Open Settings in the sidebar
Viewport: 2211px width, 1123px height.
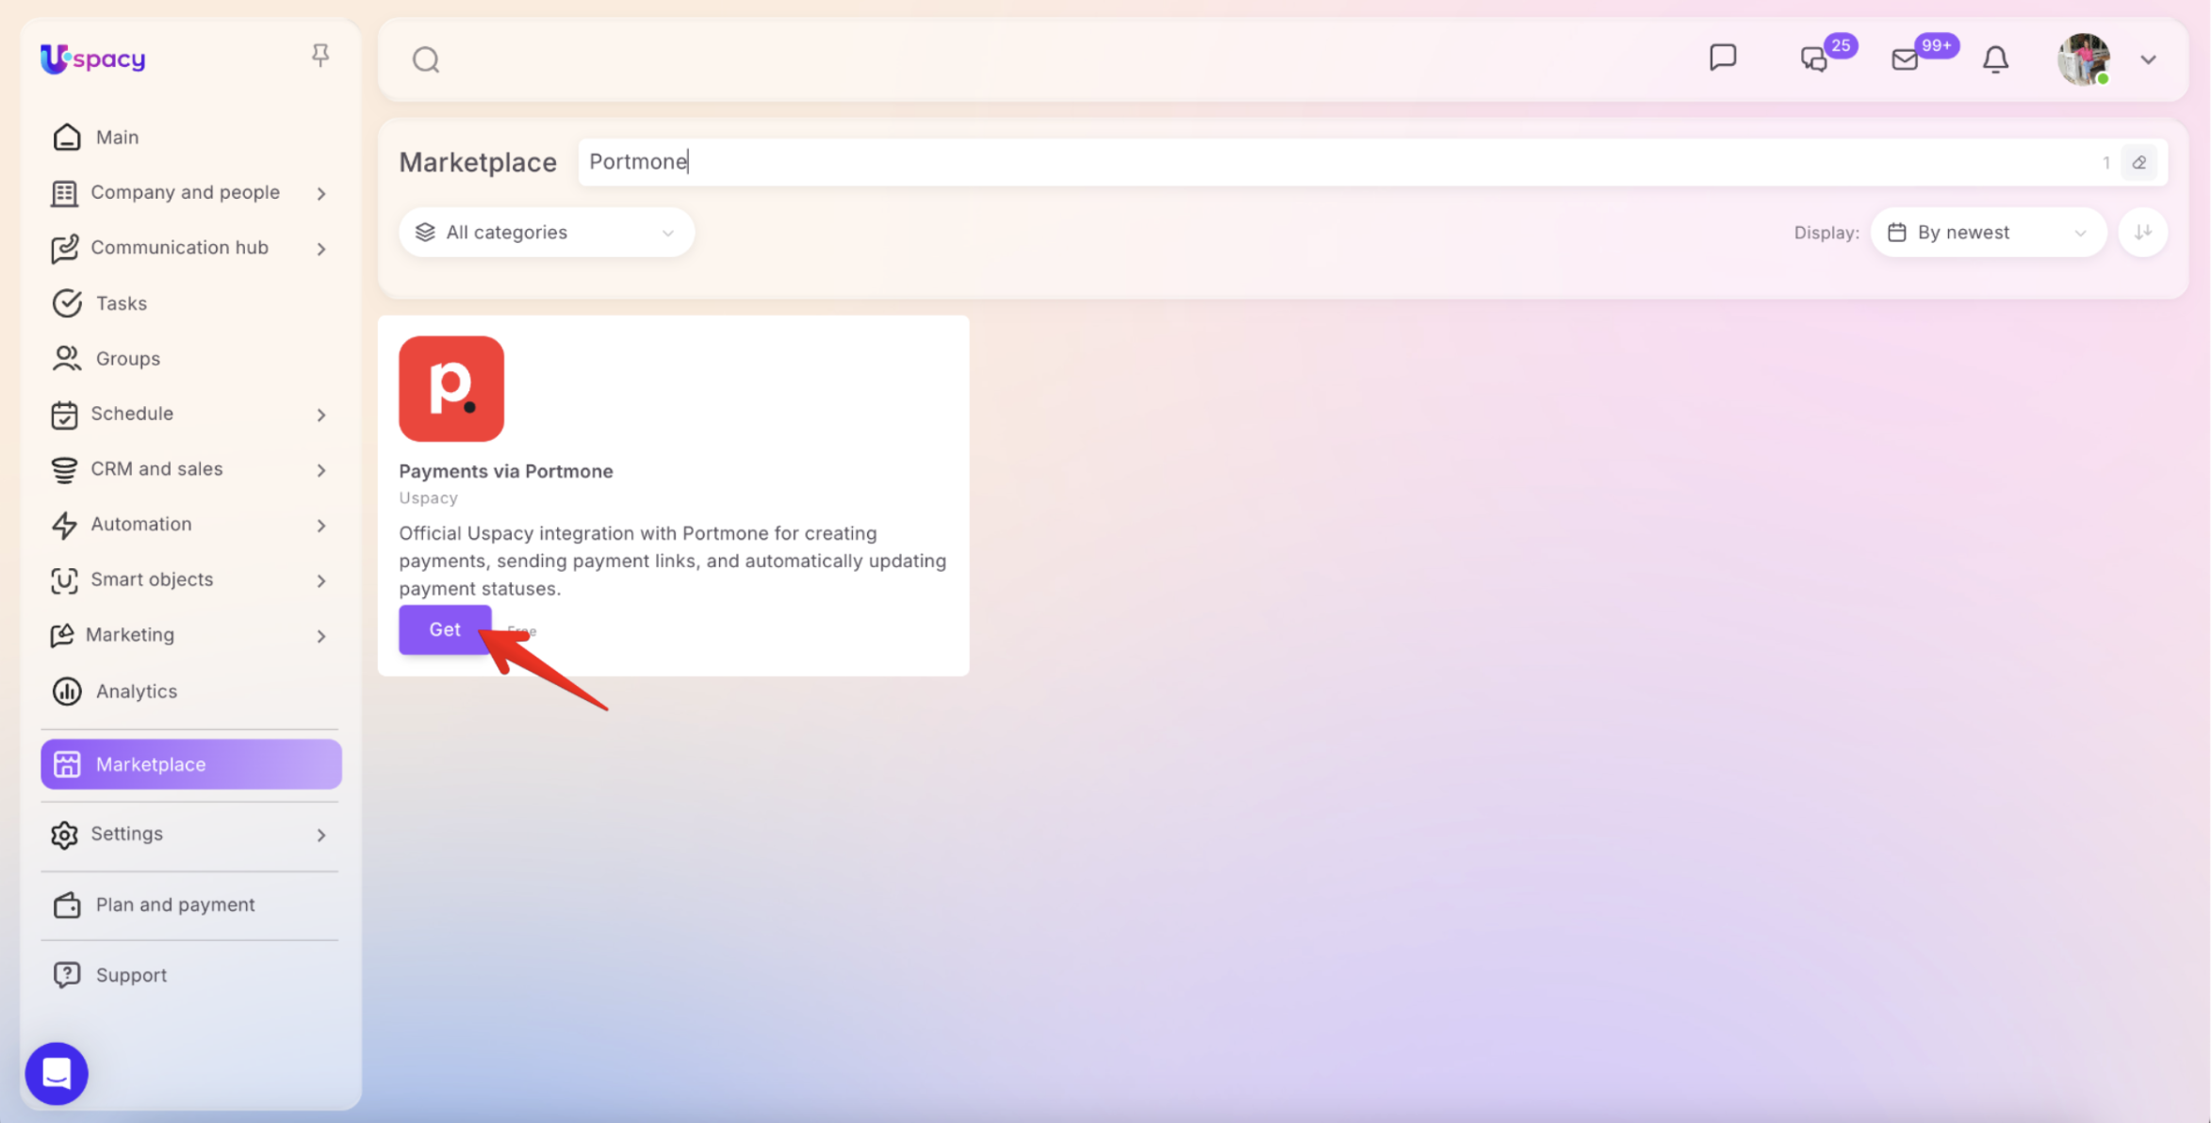click(x=126, y=834)
